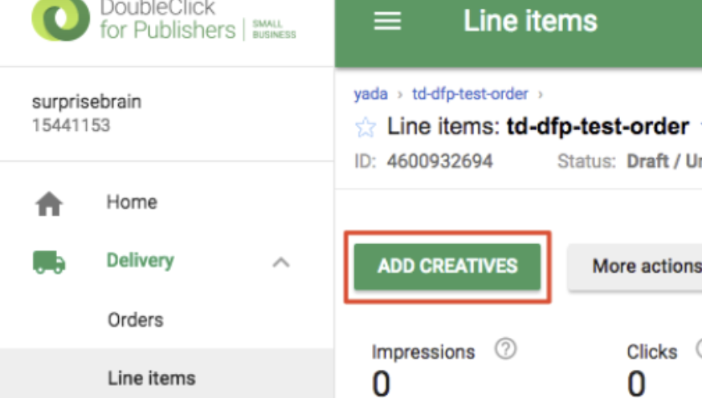Click the DoubleClick for Publishers logo
Viewport: 702px width, 398px height.
pos(60,20)
